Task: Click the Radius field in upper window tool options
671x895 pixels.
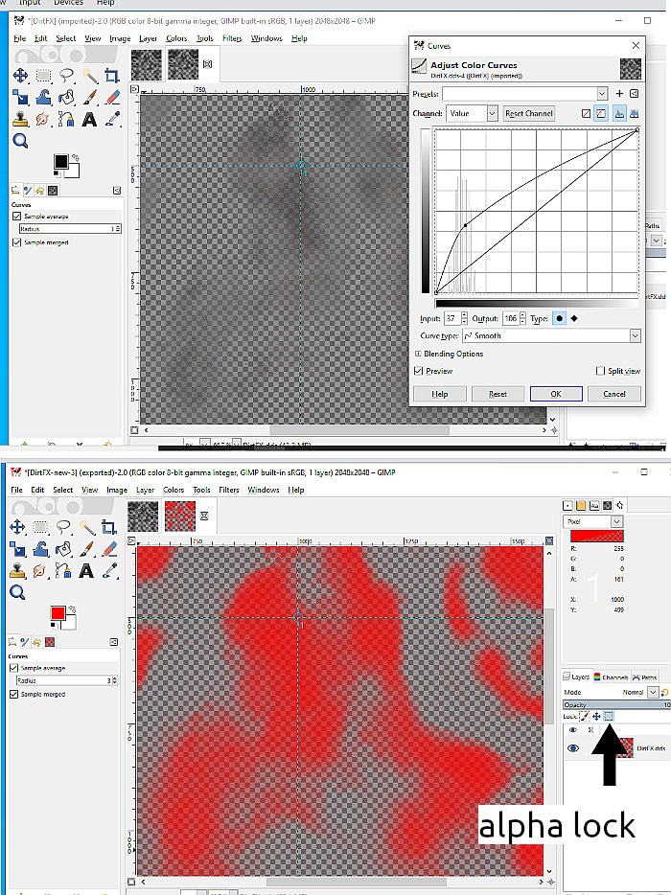Action: (70, 229)
